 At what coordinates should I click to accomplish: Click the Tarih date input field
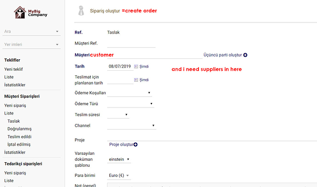(120, 67)
